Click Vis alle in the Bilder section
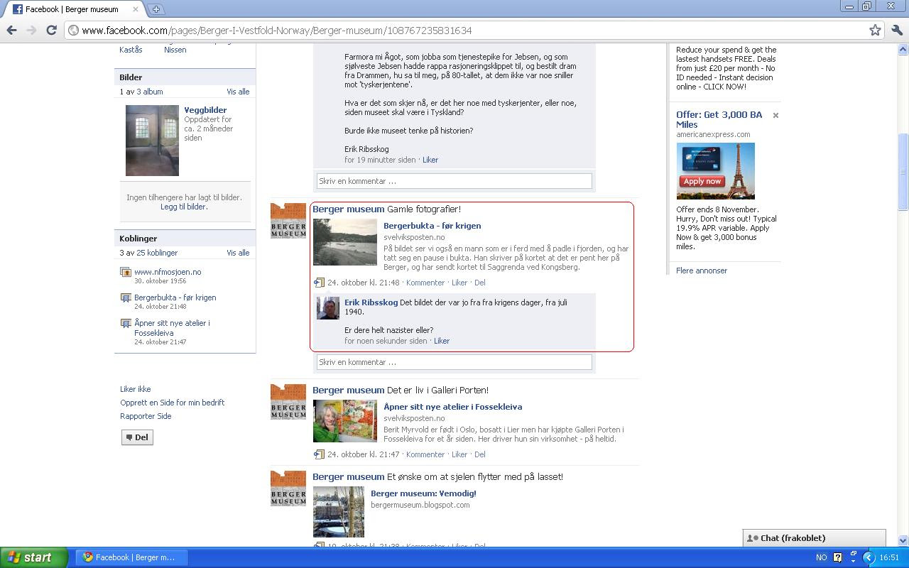Image resolution: width=909 pixels, height=568 pixels. tap(238, 92)
